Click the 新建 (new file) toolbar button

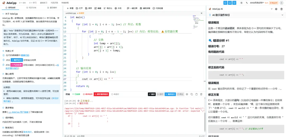[70, 8]
